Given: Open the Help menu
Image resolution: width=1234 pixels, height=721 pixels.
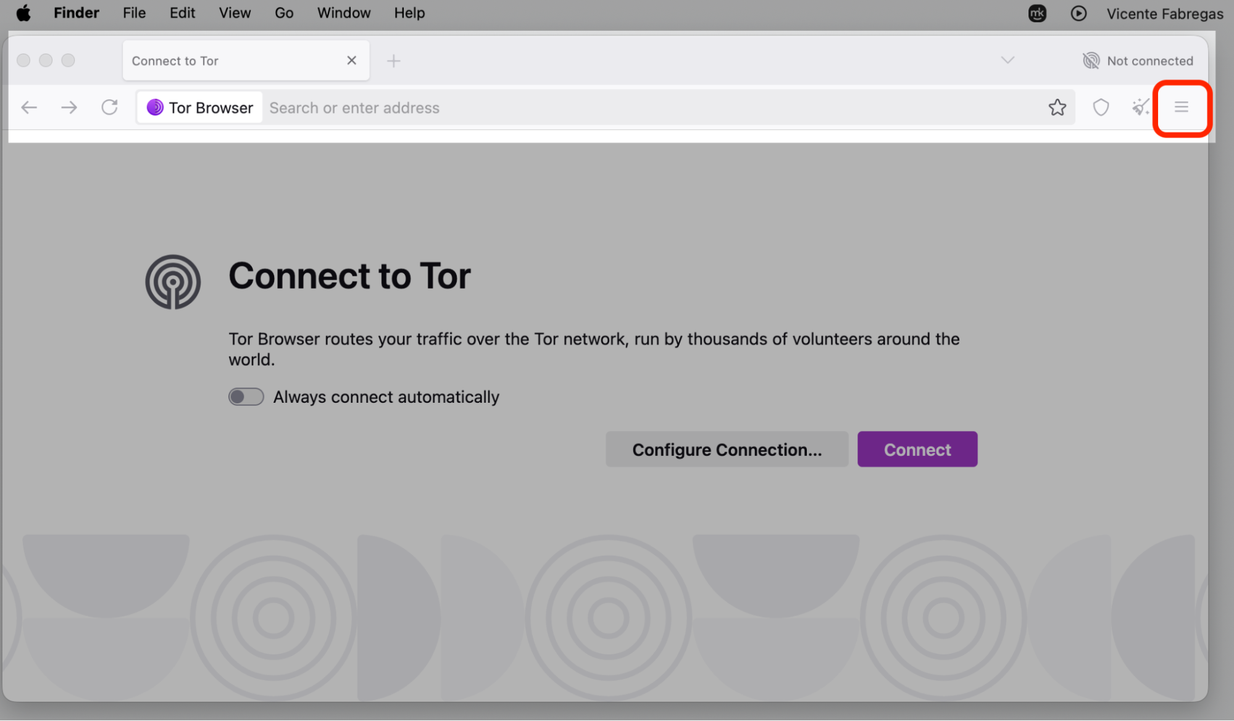Looking at the screenshot, I should (409, 13).
